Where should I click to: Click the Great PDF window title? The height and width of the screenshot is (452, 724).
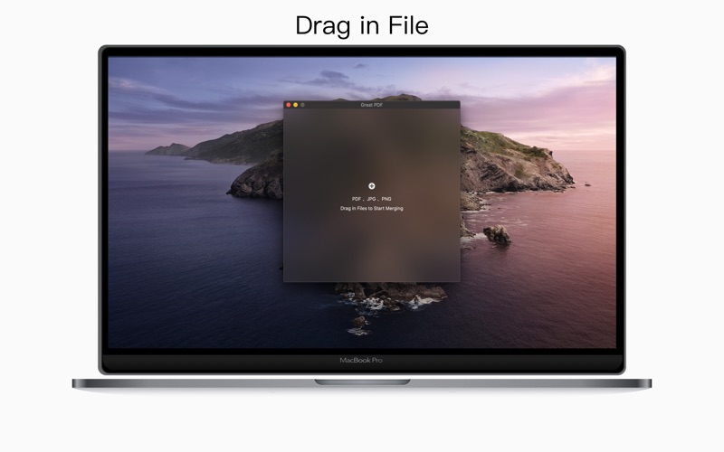point(372,105)
